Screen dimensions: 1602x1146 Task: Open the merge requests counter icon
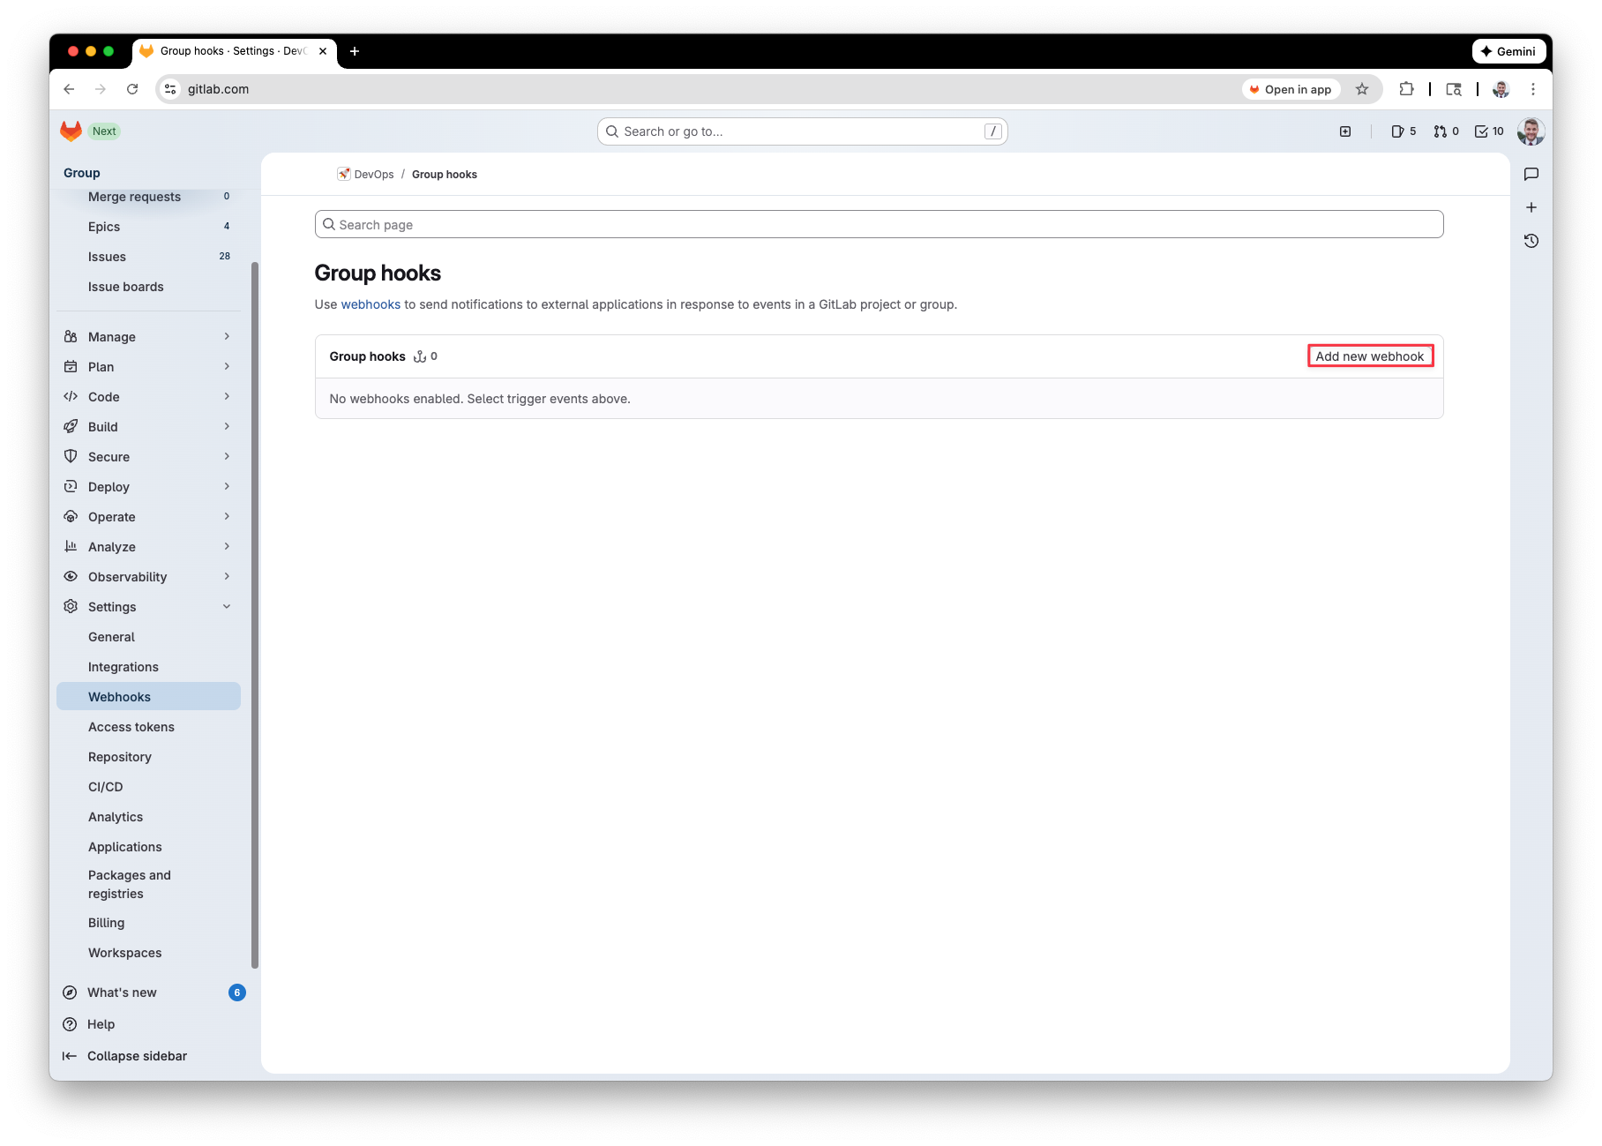pos(1446,131)
